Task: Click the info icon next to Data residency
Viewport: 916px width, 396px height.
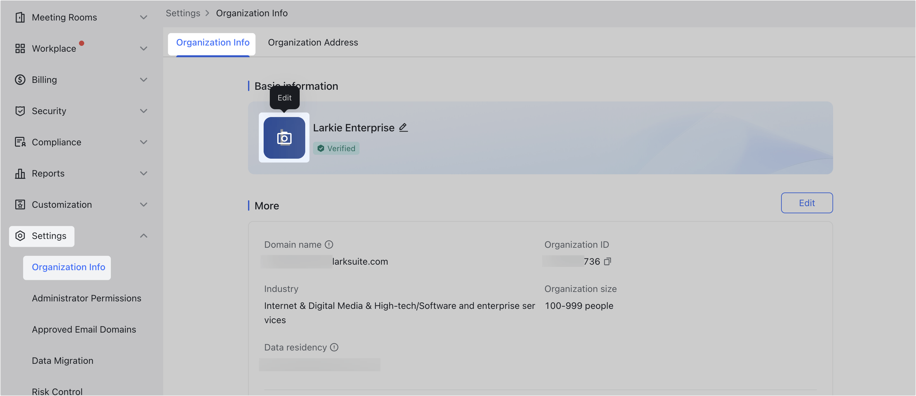Action: 334,347
